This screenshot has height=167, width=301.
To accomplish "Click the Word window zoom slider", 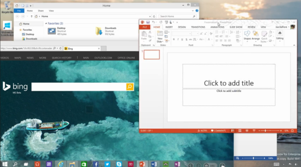I will [253, 158].
